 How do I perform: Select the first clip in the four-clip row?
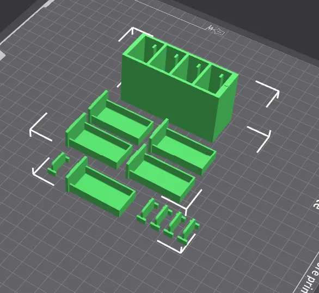tap(148, 211)
